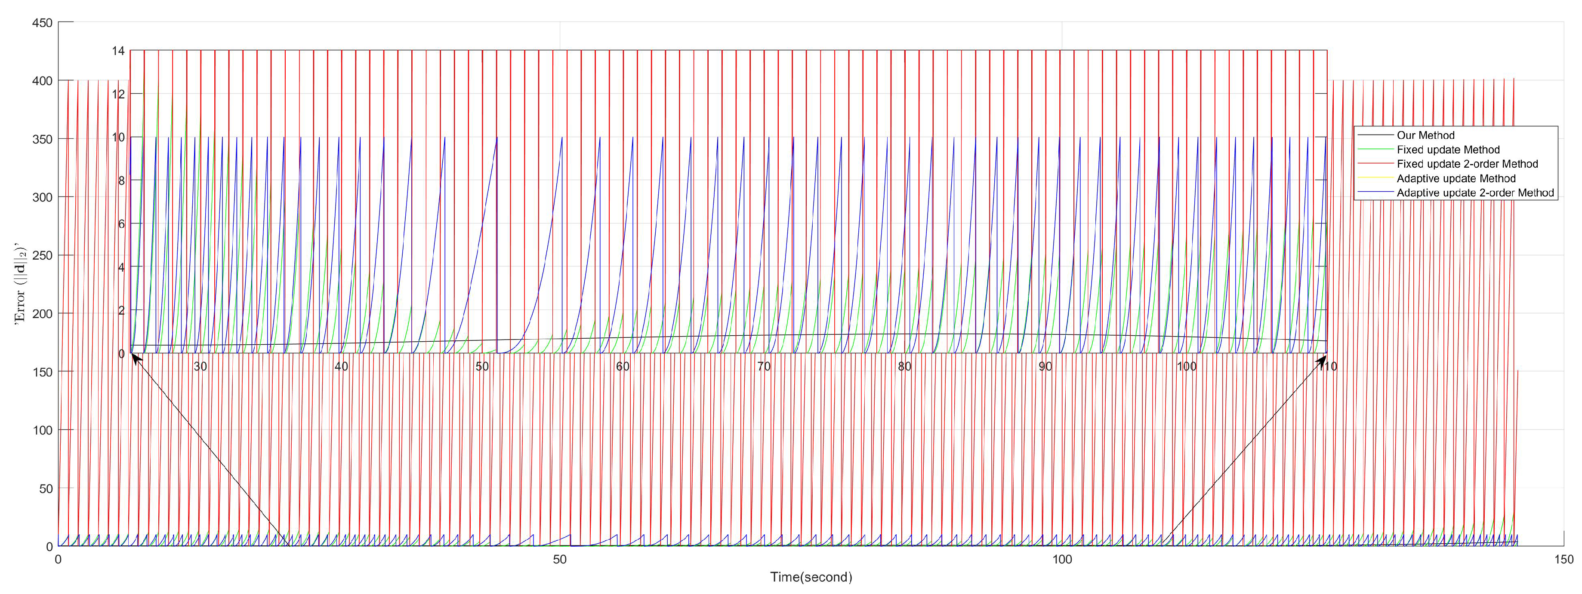1582x594 pixels.
Task: Click the 450 tick on main y-axis
Action: tap(42, 23)
